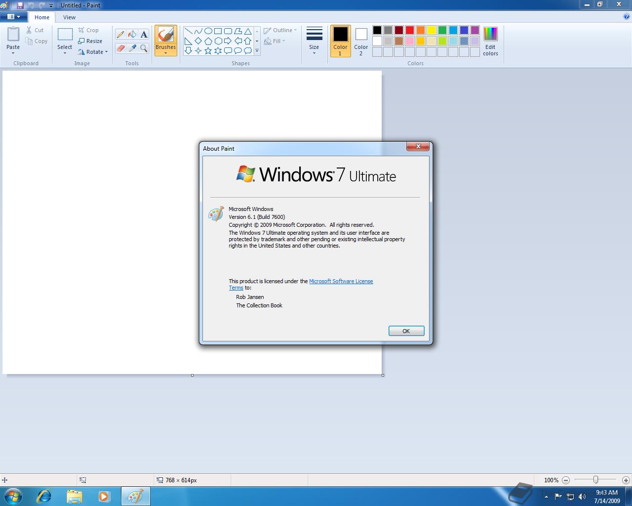This screenshot has width=632, height=506.
Task: Open the Paint application menu button
Action: pyautogui.click(x=13, y=17)
